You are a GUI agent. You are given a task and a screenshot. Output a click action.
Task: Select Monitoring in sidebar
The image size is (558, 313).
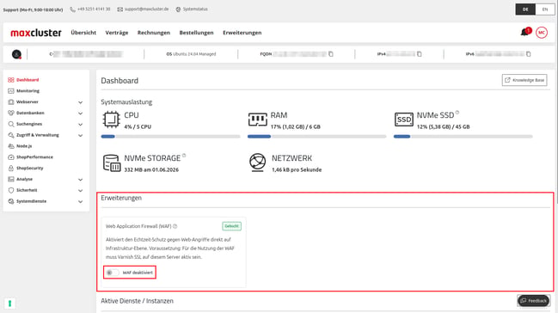tap(28, 91)
